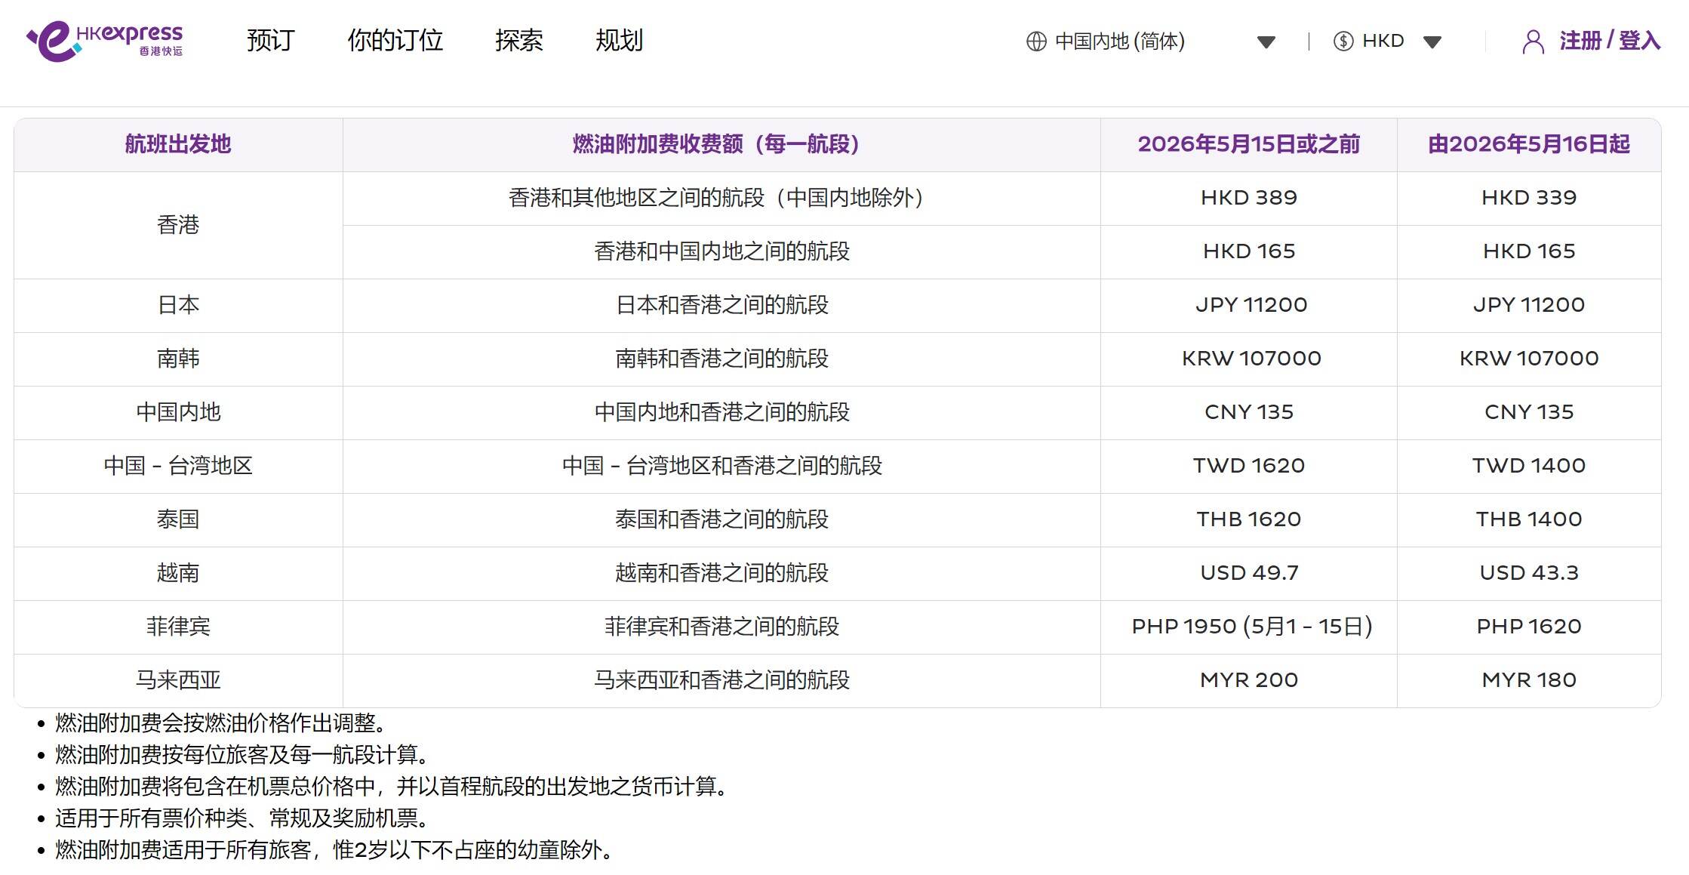Select the 中国内地 (简体) language label
This screenshot has width=1689, height=875.
point(1120,41)
